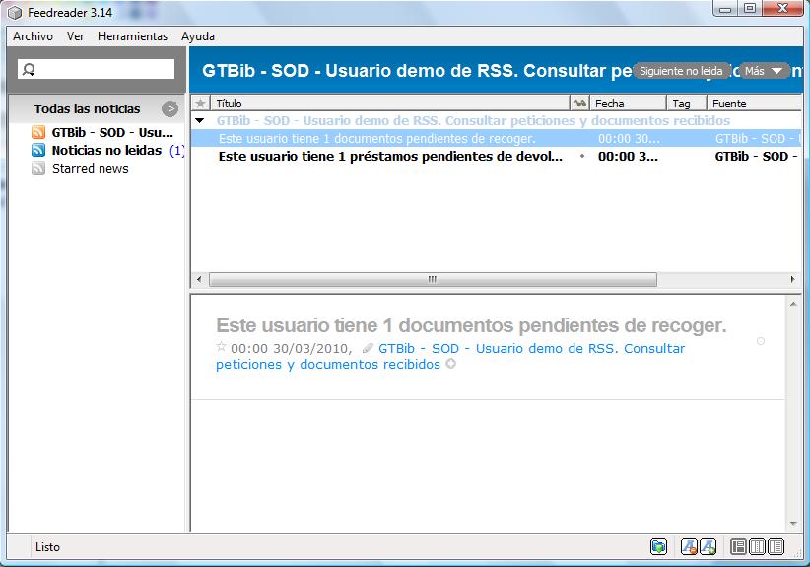Click the arrow button beside Todas las noticias

(169, 108)
